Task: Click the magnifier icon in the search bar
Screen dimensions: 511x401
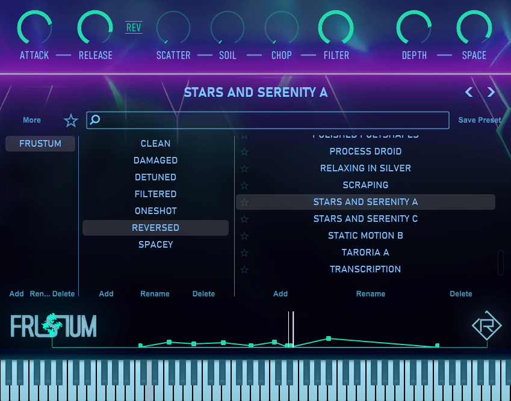Action: 95,120
